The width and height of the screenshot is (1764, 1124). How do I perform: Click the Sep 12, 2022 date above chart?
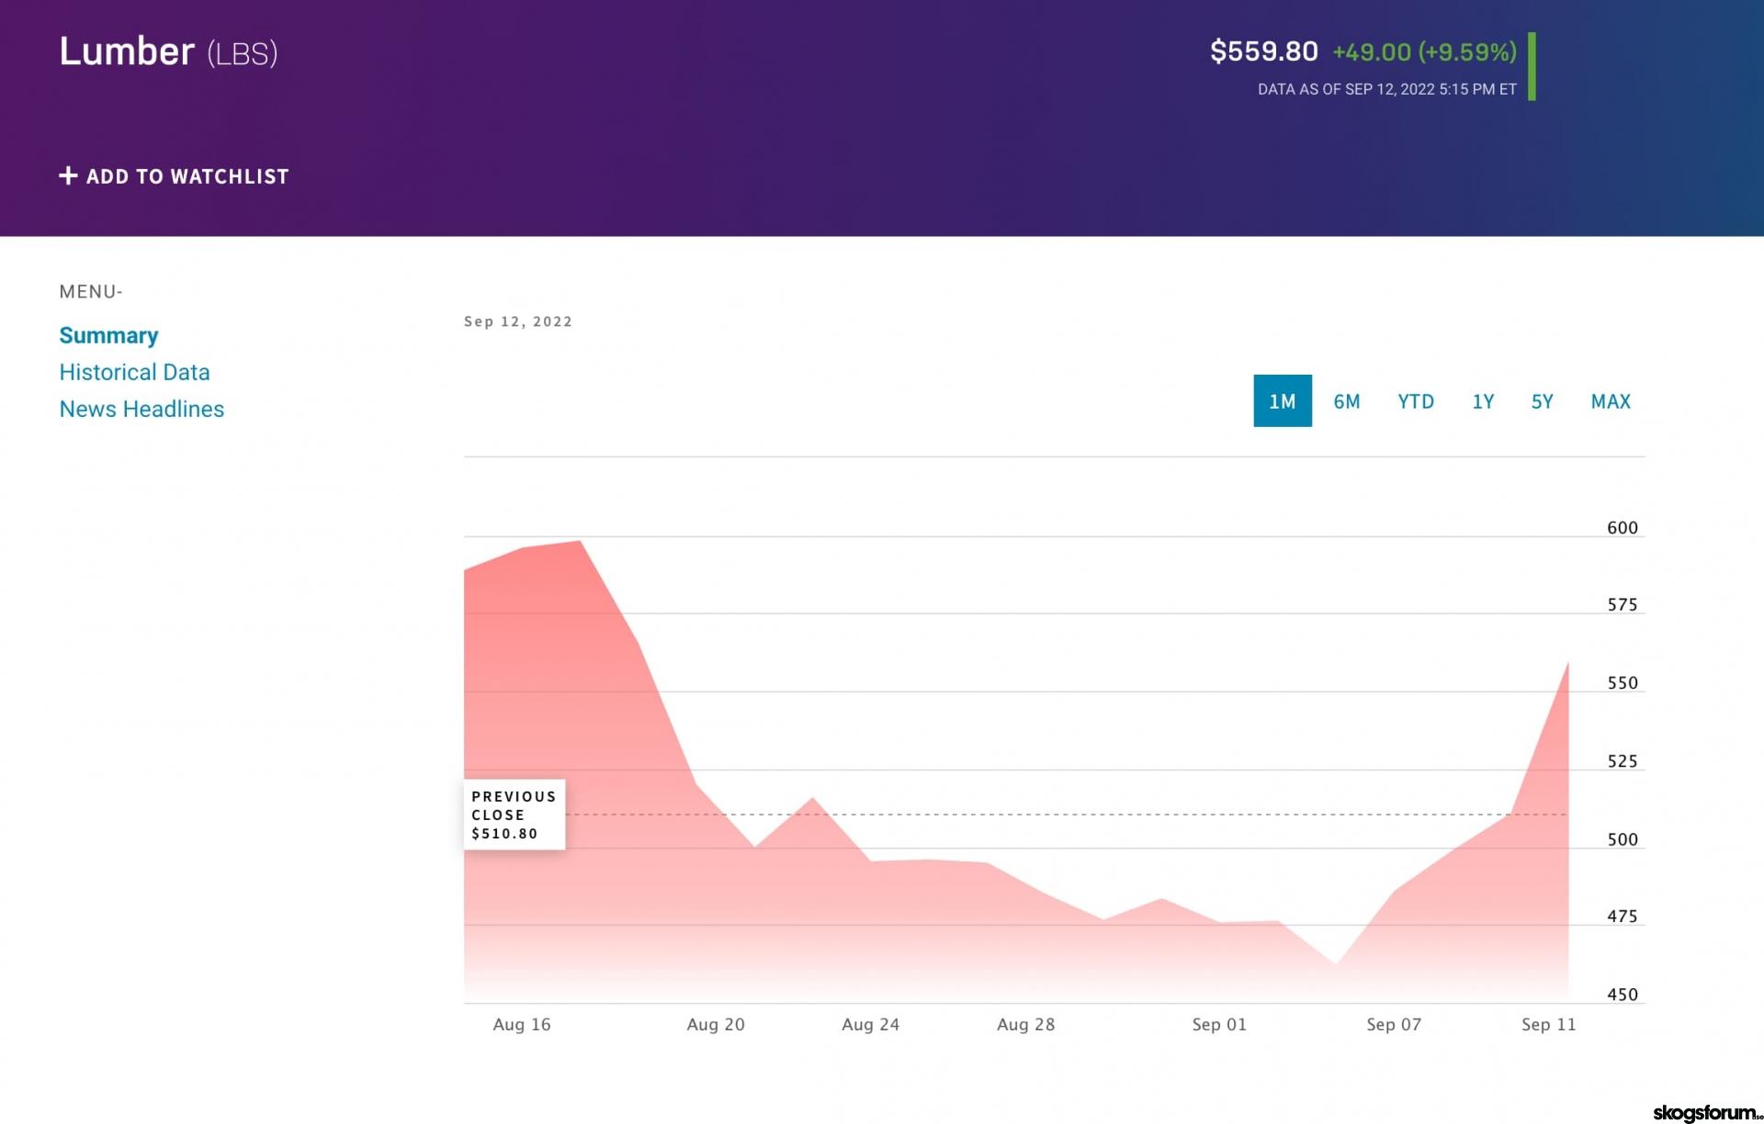point(518,321)
